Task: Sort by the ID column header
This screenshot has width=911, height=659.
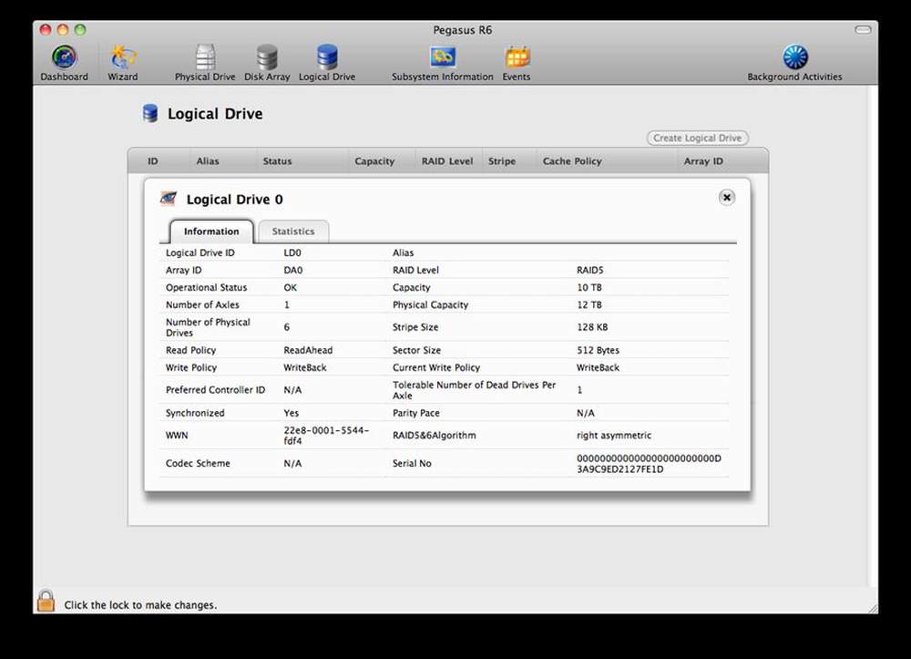Action: tap(153, 161)
